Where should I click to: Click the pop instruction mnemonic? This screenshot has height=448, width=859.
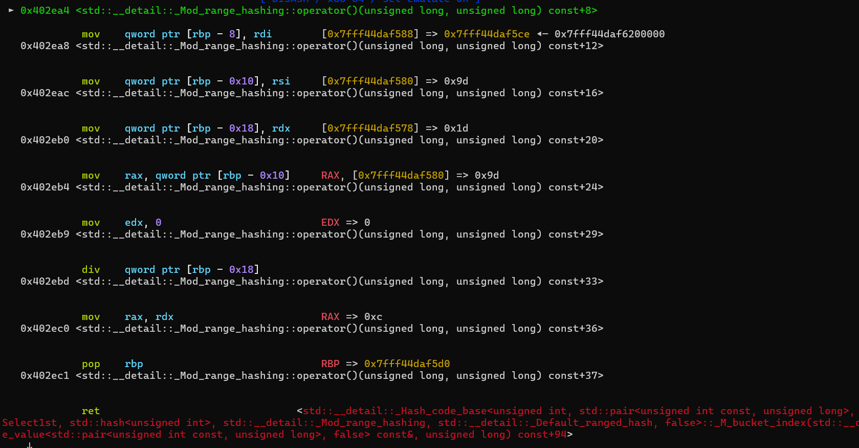[x=91, y=364]
